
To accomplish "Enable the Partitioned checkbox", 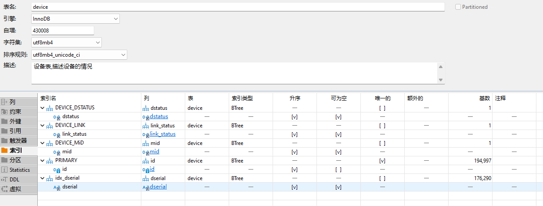I will pos(458,7).
